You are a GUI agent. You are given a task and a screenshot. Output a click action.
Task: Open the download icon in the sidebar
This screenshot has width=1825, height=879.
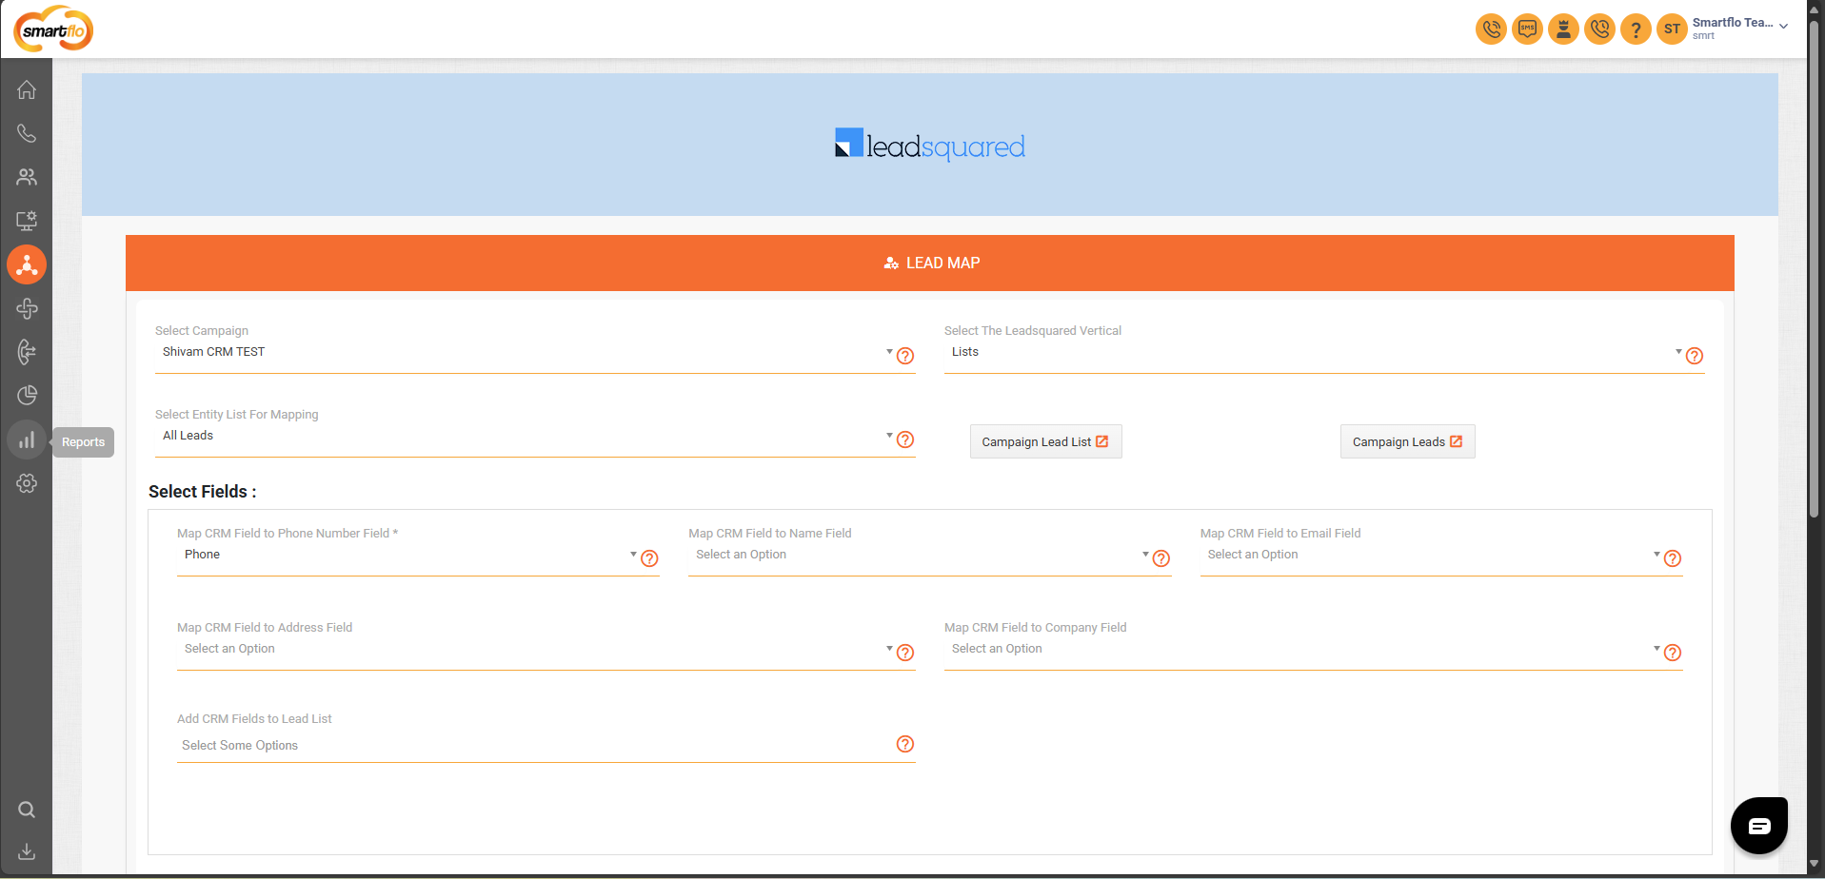pyautogui.click(x=27, y=851)
